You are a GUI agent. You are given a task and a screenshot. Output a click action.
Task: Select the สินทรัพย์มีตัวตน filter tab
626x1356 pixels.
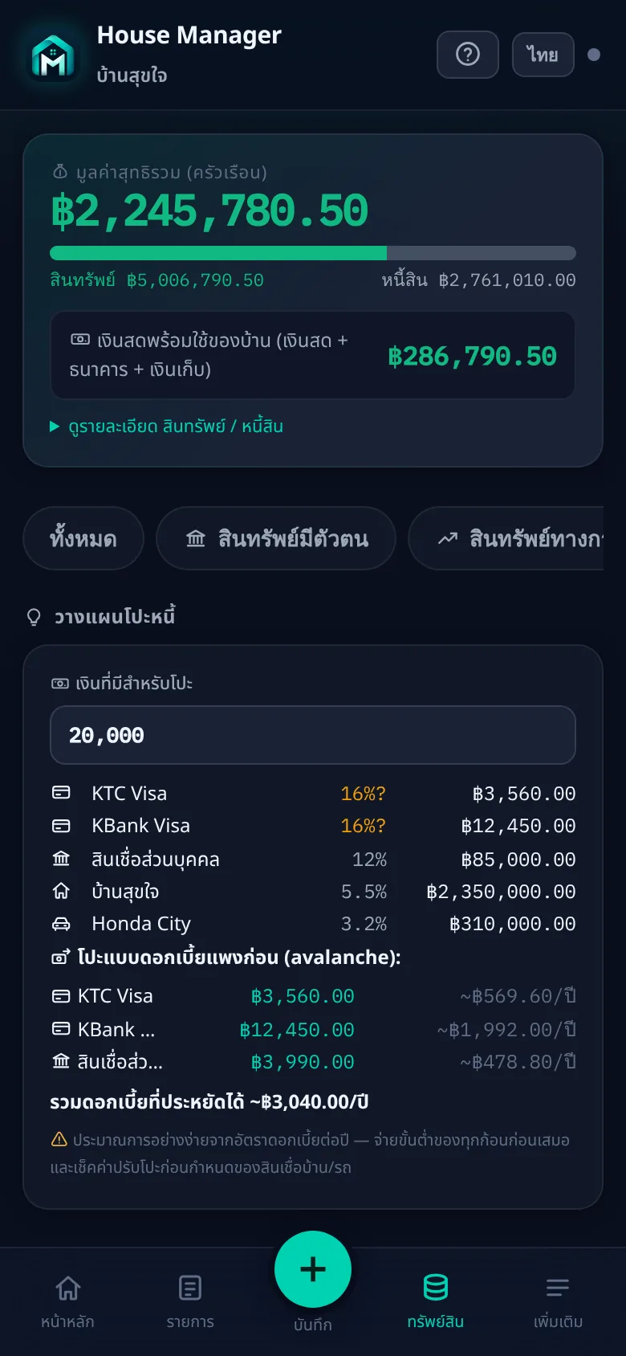coord(276,538)
